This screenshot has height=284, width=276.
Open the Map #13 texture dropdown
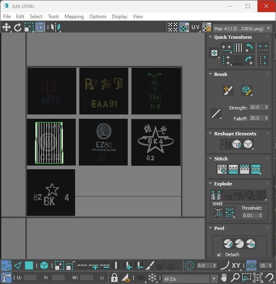click(242, 28)
